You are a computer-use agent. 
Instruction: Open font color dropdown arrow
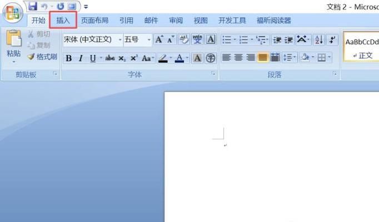[187, 58]
